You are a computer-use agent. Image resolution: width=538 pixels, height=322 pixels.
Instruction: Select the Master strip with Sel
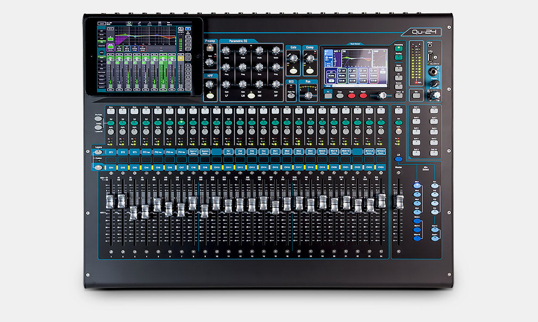399,122
